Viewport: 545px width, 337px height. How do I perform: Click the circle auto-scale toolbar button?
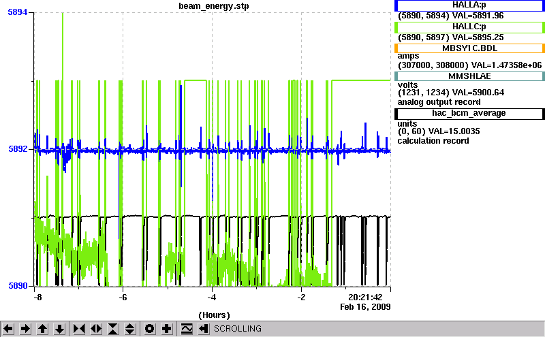click(150, 329)
